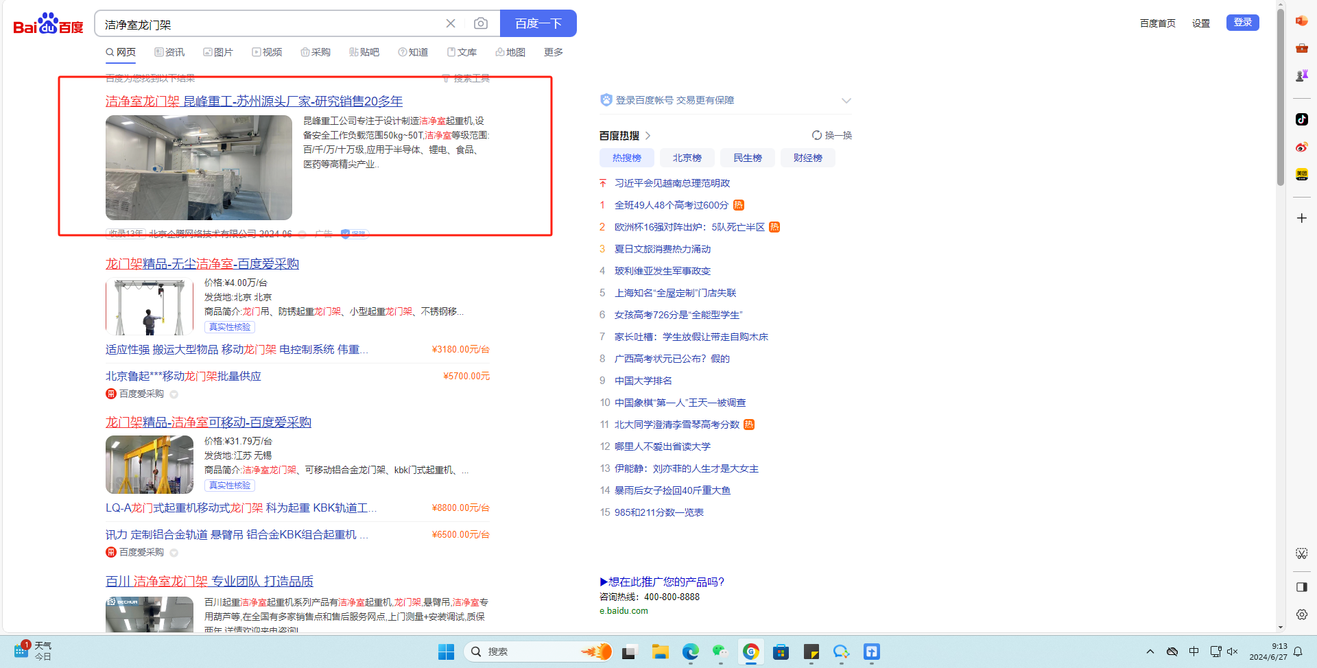Open sidebar settings gear icon
The image size is (1317, 668).
(1301, 615)
